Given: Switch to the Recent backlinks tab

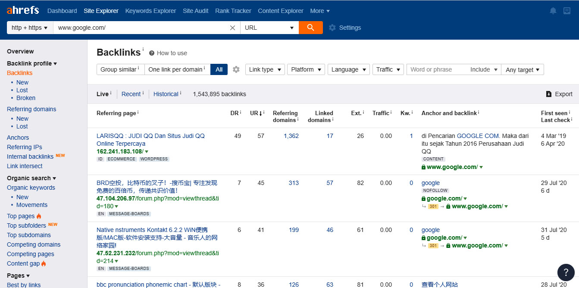Looking at the screenshot, I should coord(131,94).
